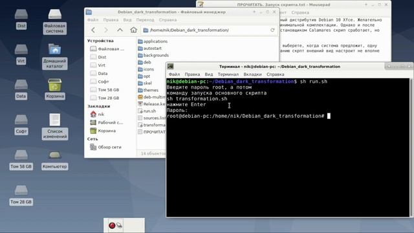Open terminal Вкладки menu

252,74
